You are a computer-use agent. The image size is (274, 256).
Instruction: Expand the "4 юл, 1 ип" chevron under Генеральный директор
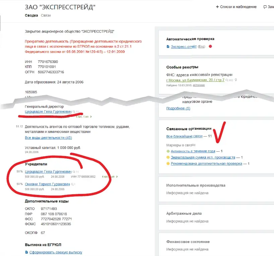pos(91,117)
